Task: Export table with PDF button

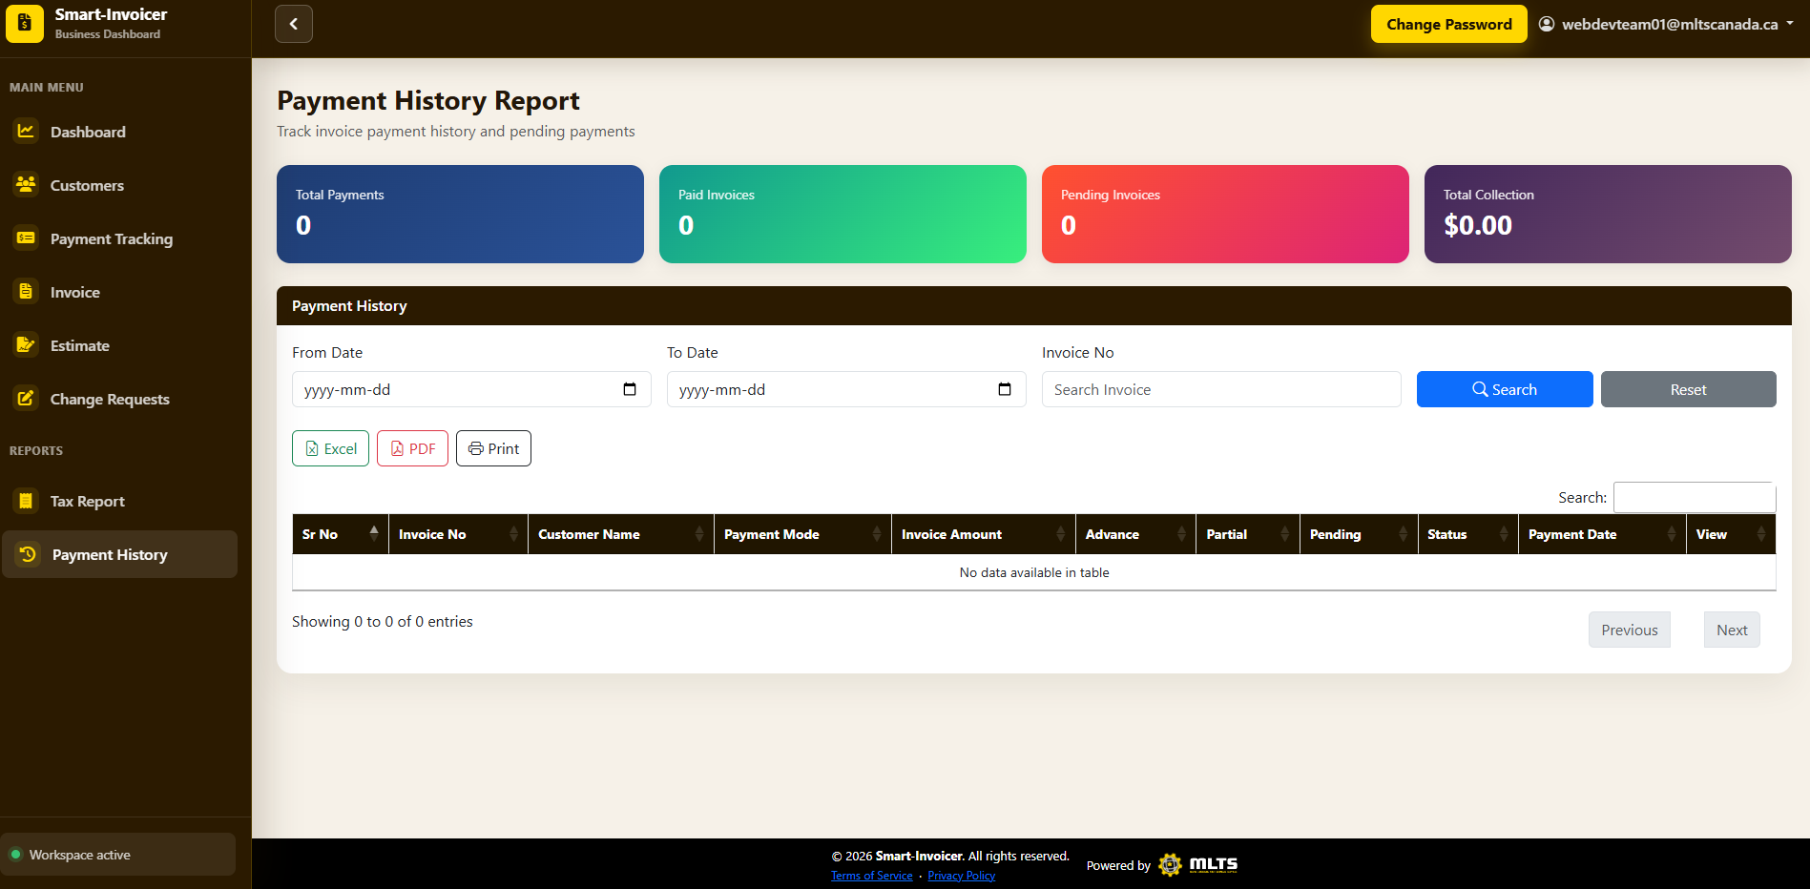Action: [412, 448]
